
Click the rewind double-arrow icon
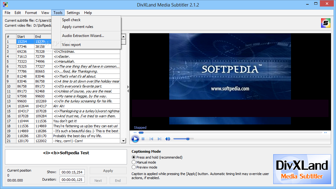[135, 133]
